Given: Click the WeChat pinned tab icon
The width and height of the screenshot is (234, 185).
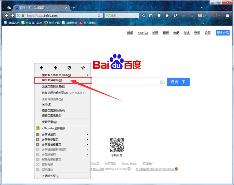Looking at the screenshot, I should pos(9,8).
